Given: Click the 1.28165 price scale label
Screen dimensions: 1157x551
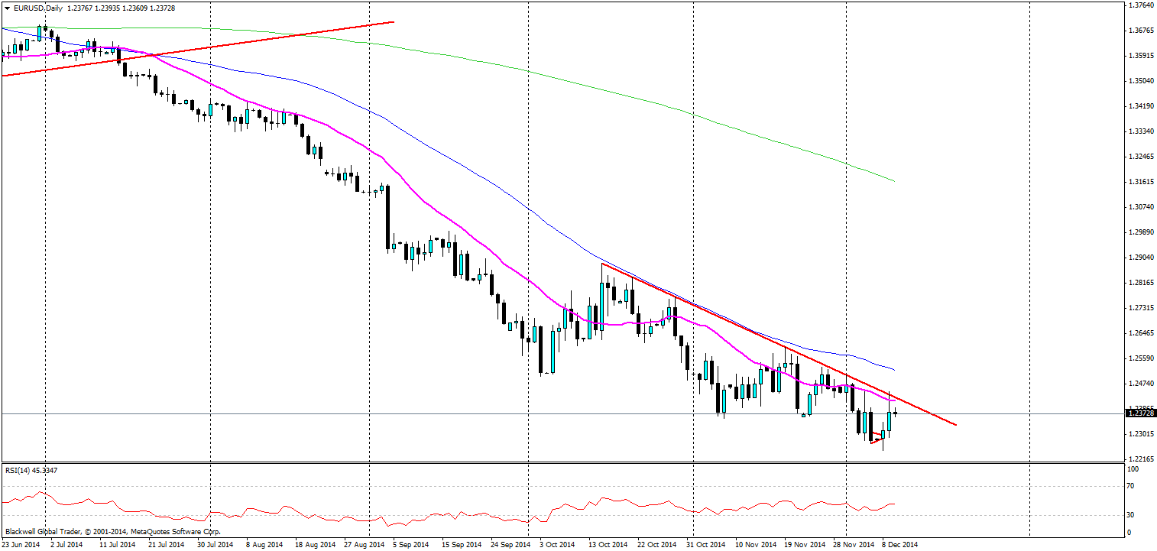Looking at the screenshot, I should 1140,282.
